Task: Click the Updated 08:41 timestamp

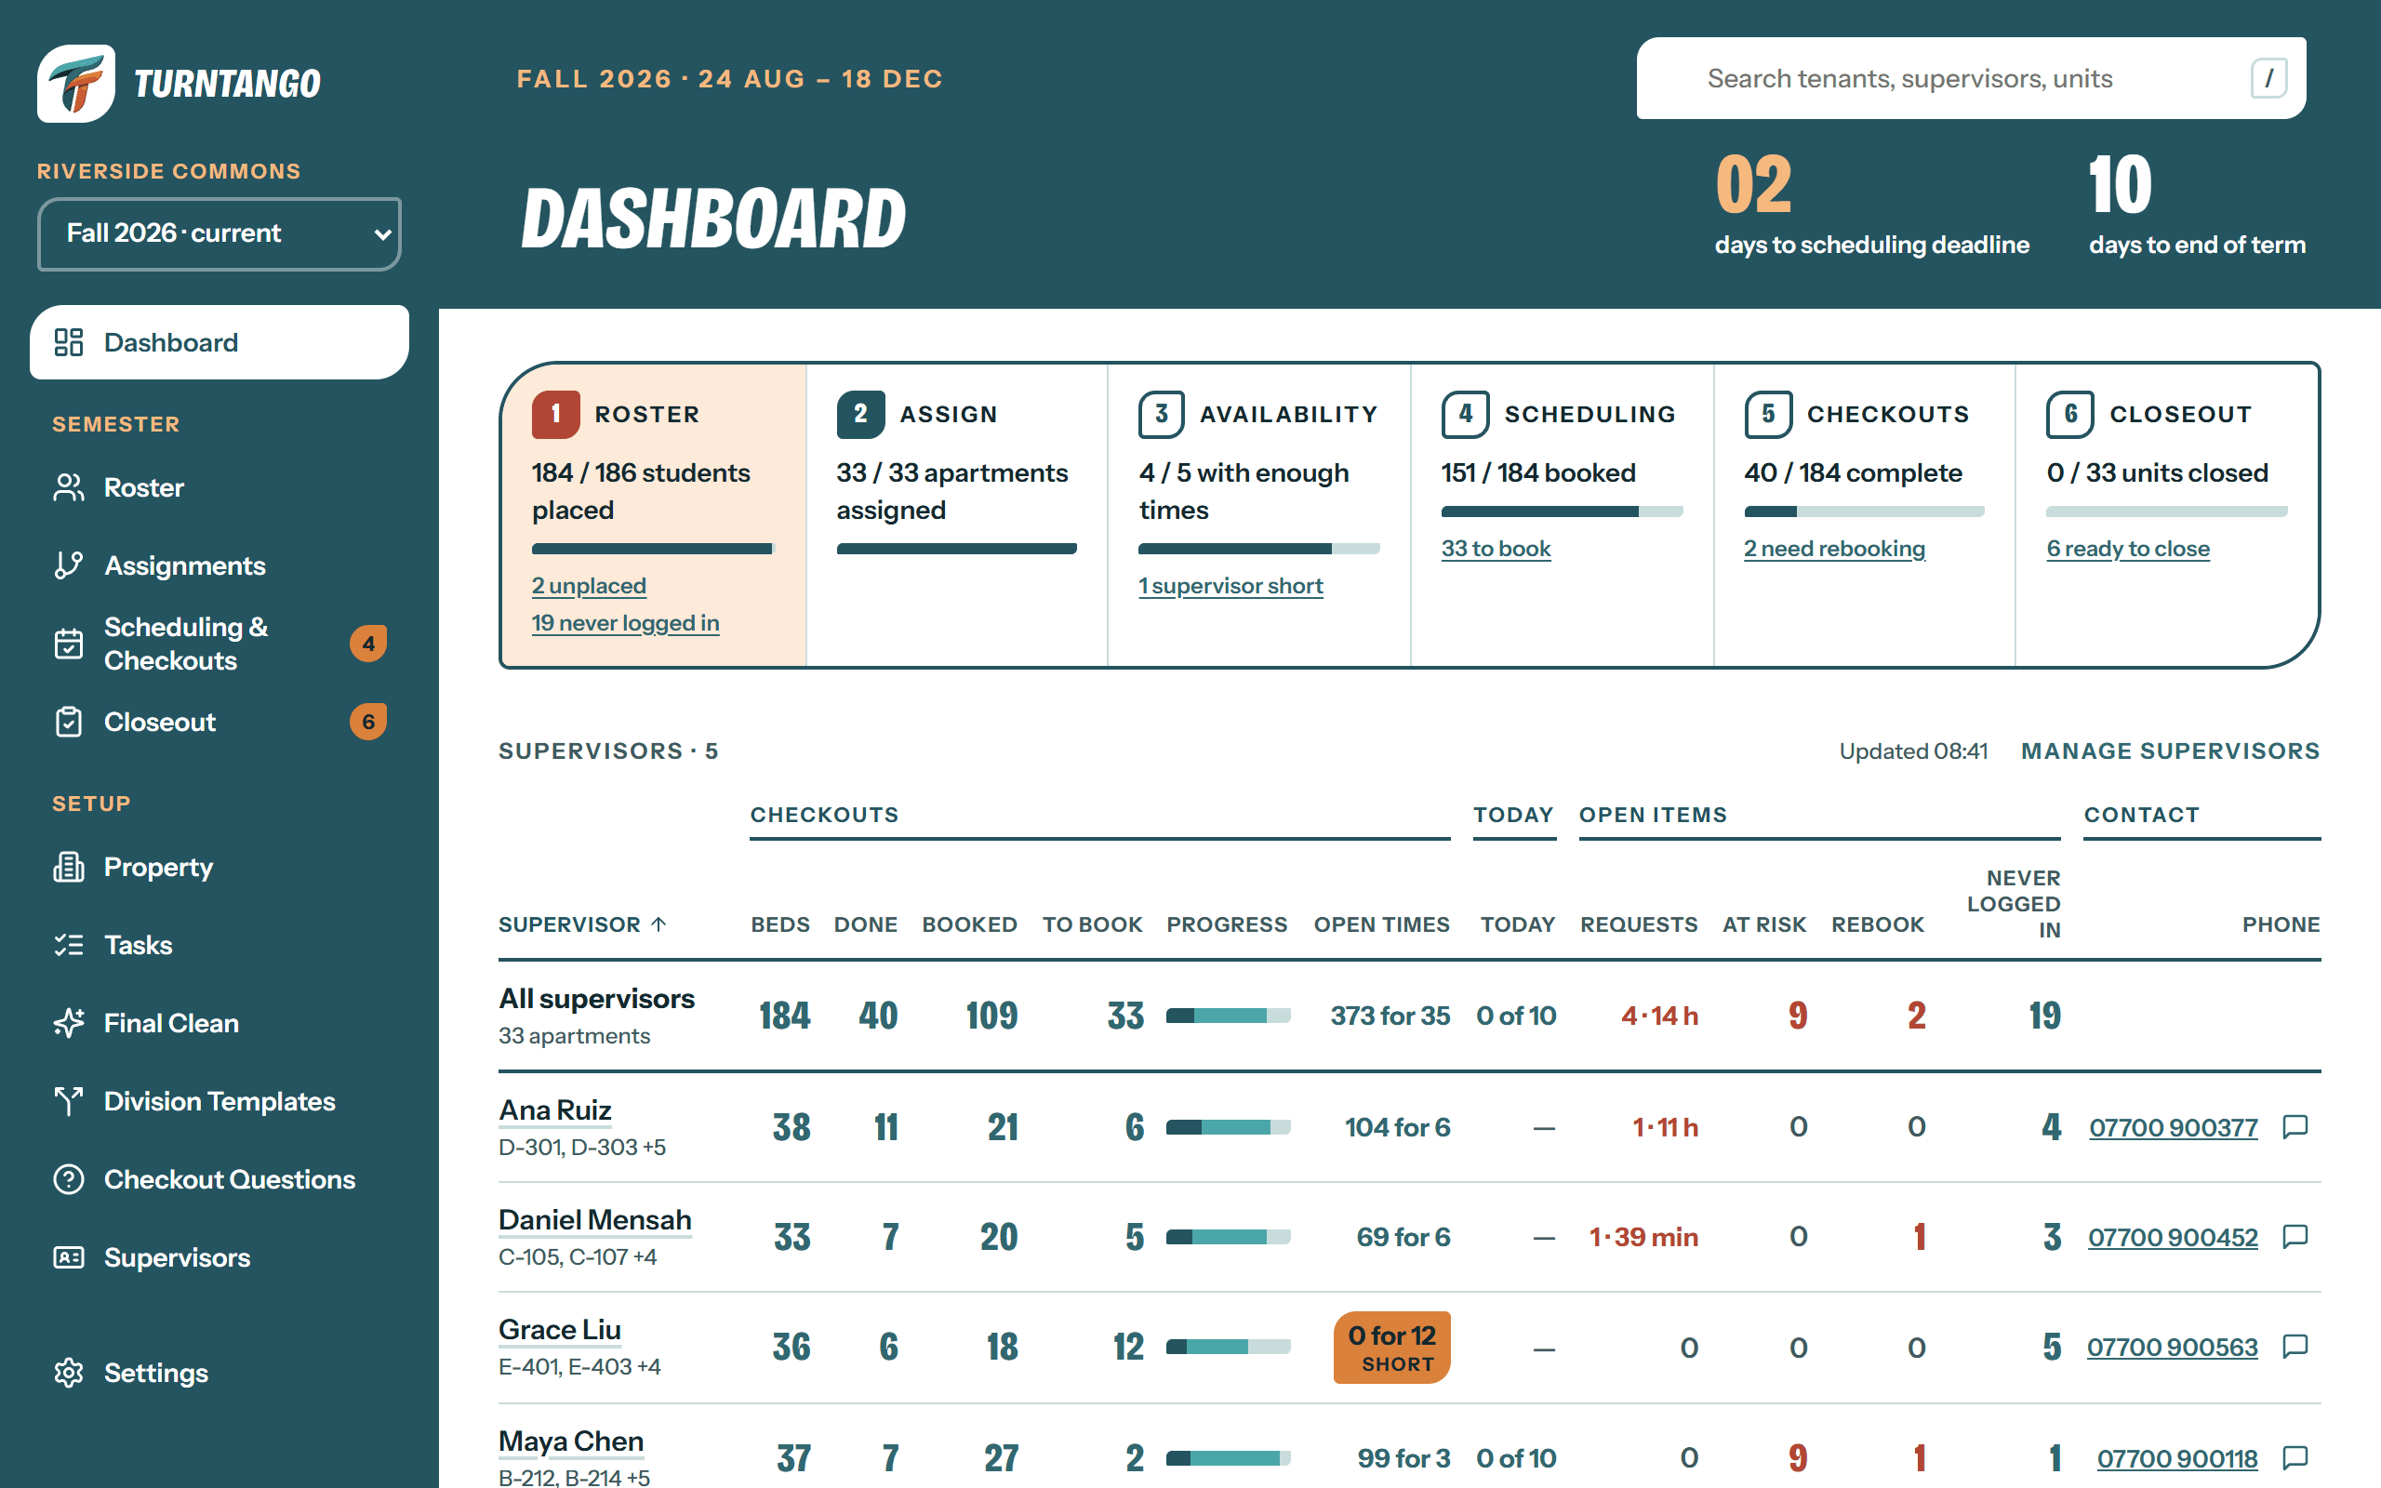Action: tap(1912, 751)
